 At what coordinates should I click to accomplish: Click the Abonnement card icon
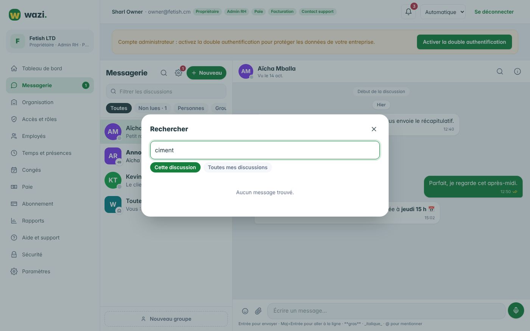coord(14,204)
